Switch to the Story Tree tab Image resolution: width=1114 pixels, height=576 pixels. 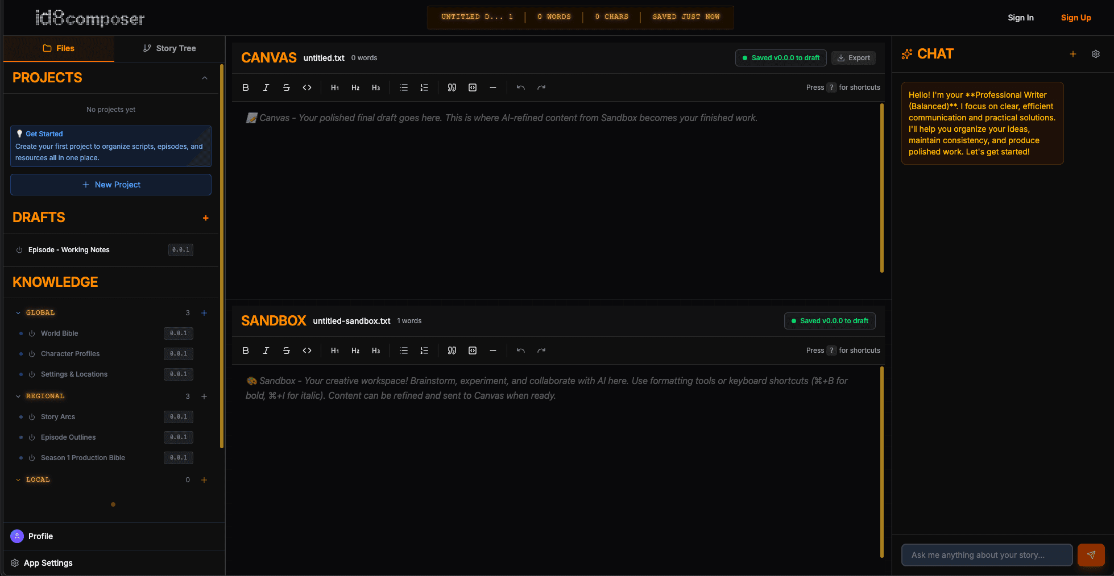(169, 48)
